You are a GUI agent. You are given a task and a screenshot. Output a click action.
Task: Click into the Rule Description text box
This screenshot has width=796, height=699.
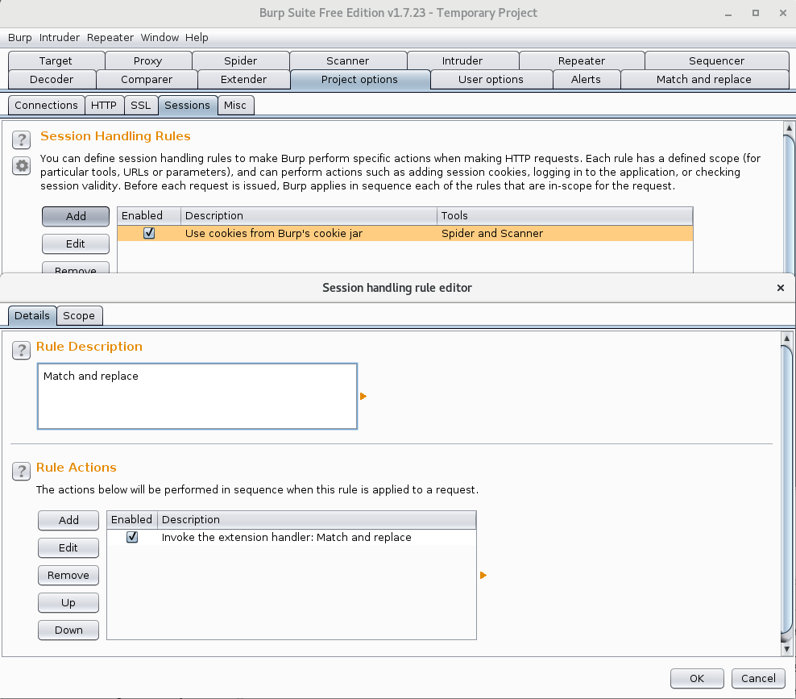(197, 396)
